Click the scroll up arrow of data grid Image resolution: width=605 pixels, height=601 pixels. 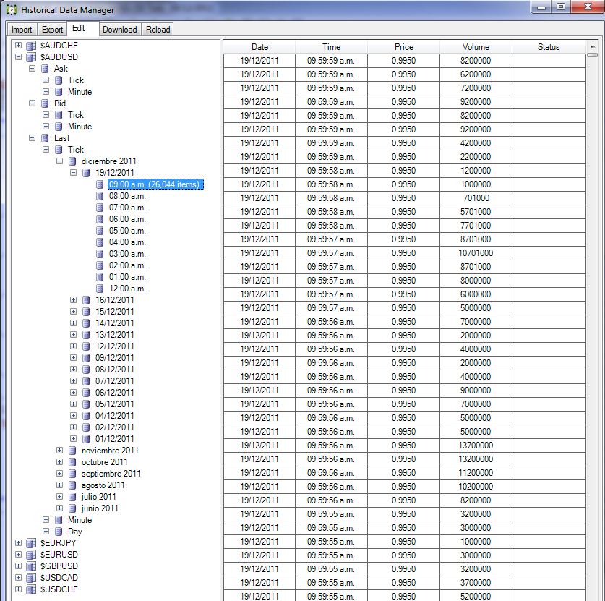point(592,47)
